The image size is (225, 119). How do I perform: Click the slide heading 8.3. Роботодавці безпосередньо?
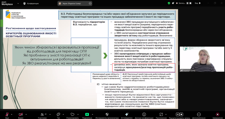(x=117, y=15)
